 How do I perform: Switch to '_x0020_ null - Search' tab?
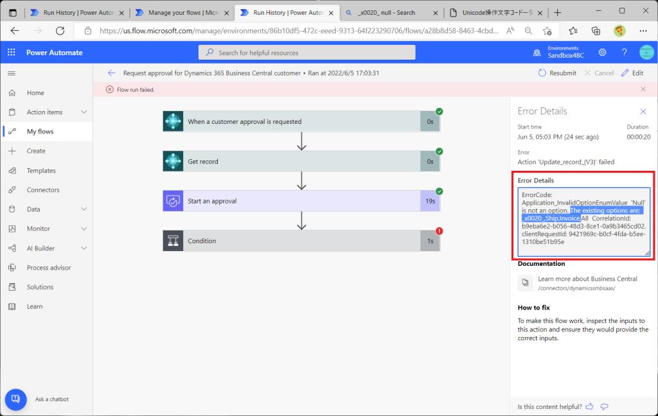point(391,13)
